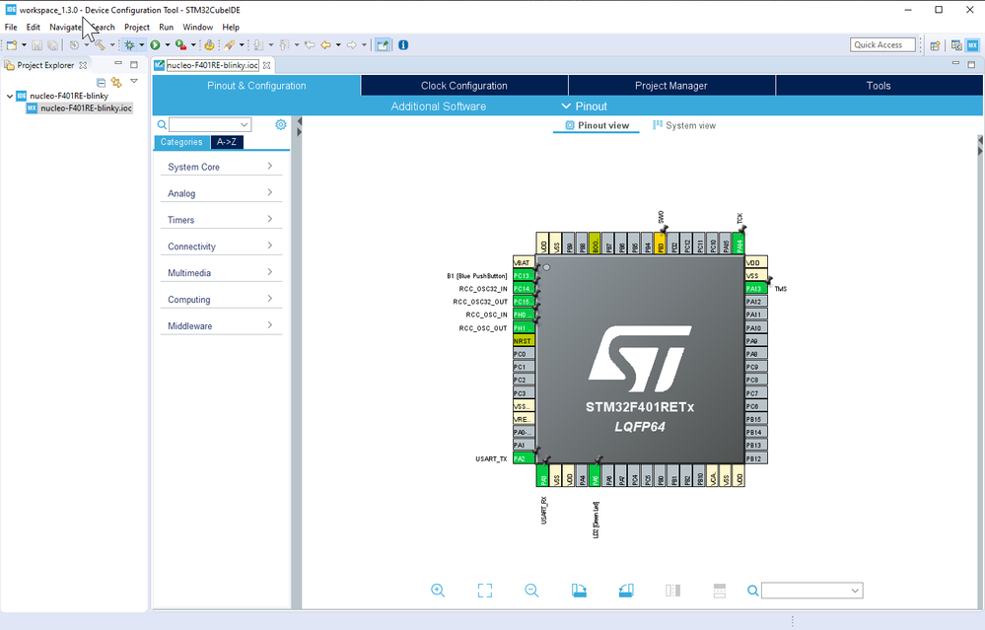Click the external tools wrench icon
This screenshot has height=630, width=985.
230,45
